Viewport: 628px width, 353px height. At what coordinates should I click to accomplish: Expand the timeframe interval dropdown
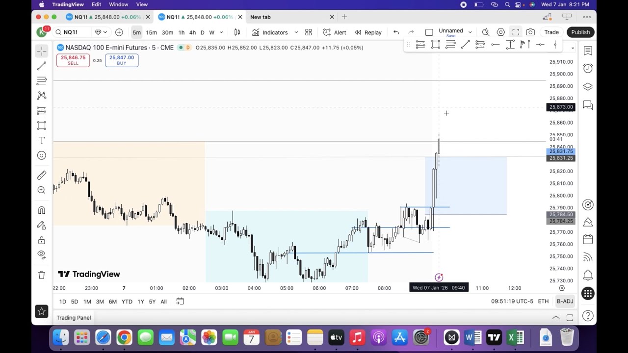click(x=221, y=32)
